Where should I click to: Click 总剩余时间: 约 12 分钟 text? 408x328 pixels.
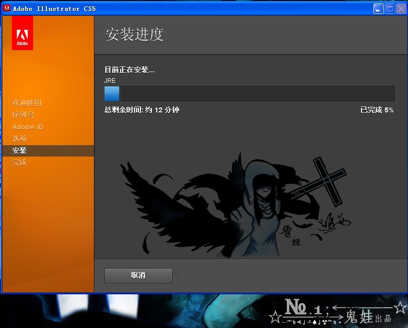click(x=142, y=110)
